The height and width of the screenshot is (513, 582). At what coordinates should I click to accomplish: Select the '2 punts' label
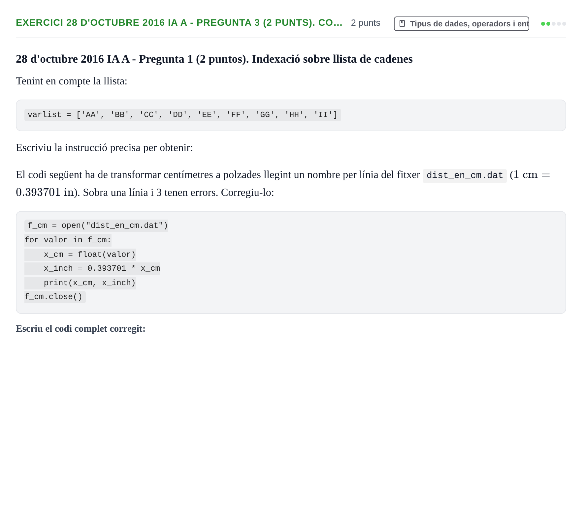pyautogui.click(x=366, y=23)
